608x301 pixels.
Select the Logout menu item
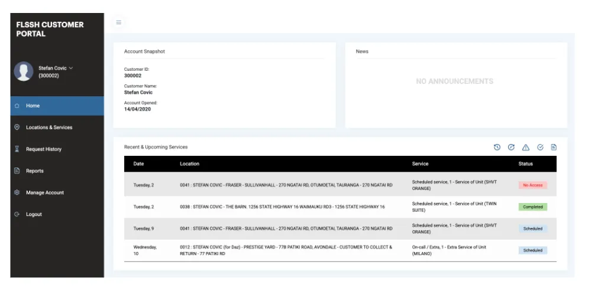click(x=57, y=214)
